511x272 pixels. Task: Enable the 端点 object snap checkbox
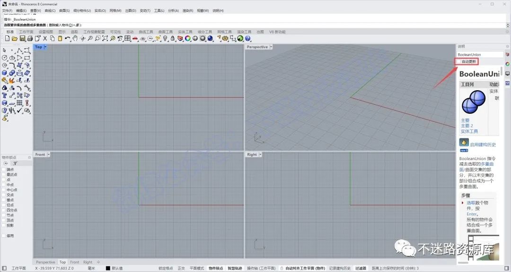tap(4, 170)
